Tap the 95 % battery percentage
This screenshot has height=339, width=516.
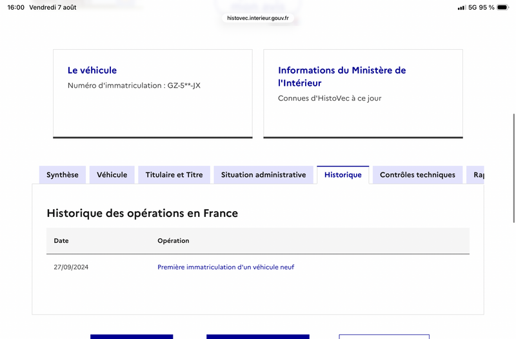click(x=487, y=7)
